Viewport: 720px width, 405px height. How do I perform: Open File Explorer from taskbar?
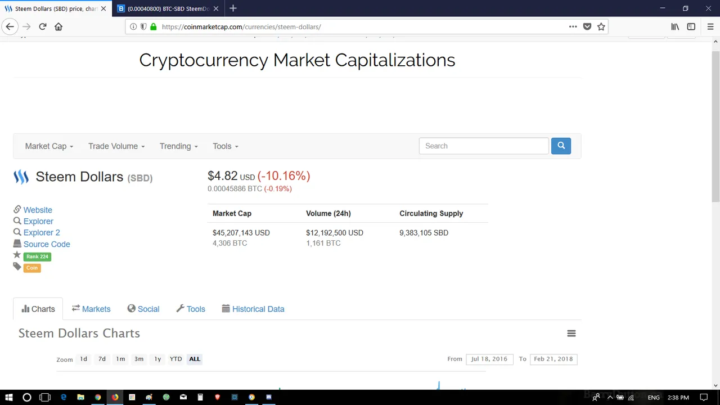coord(80,397)
